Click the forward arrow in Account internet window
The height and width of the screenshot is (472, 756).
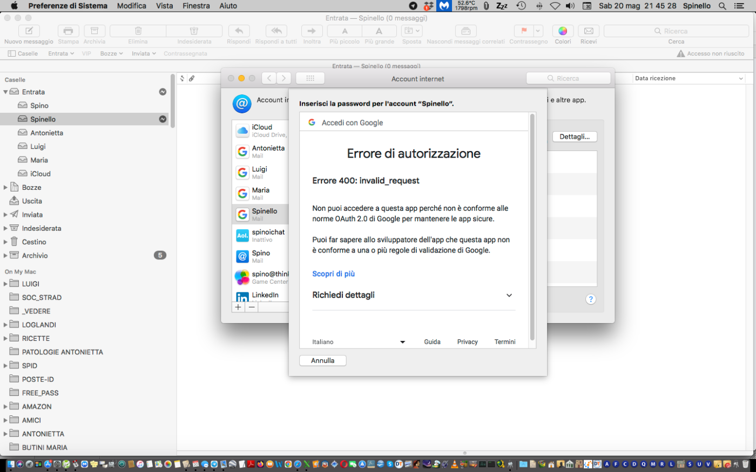(x=284, y=78)
